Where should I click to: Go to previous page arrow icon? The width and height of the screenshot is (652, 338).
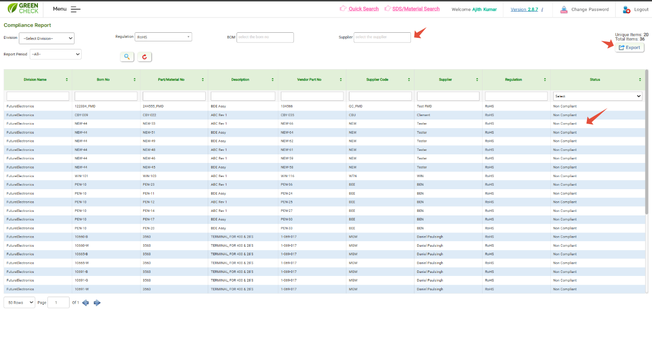(86, 303)
